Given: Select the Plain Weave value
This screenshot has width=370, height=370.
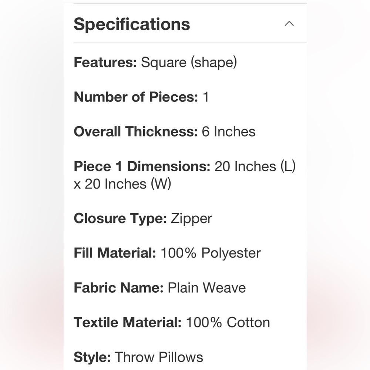Looking at the screenshot, I should pyautogui.click(x=207, y=288).
